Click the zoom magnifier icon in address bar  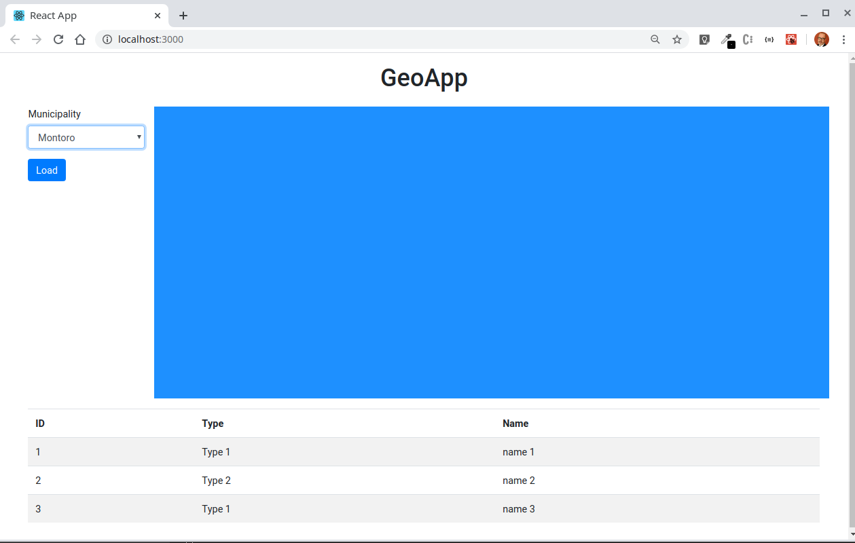[655, 39]
